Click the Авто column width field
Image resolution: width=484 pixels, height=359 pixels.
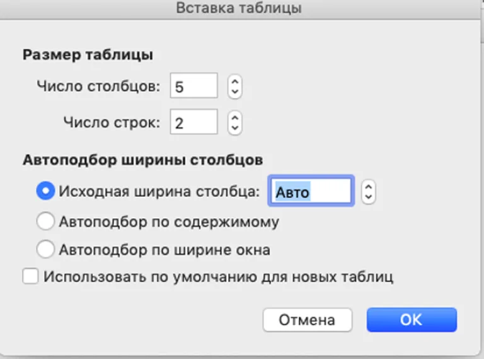tap(311, 191)
